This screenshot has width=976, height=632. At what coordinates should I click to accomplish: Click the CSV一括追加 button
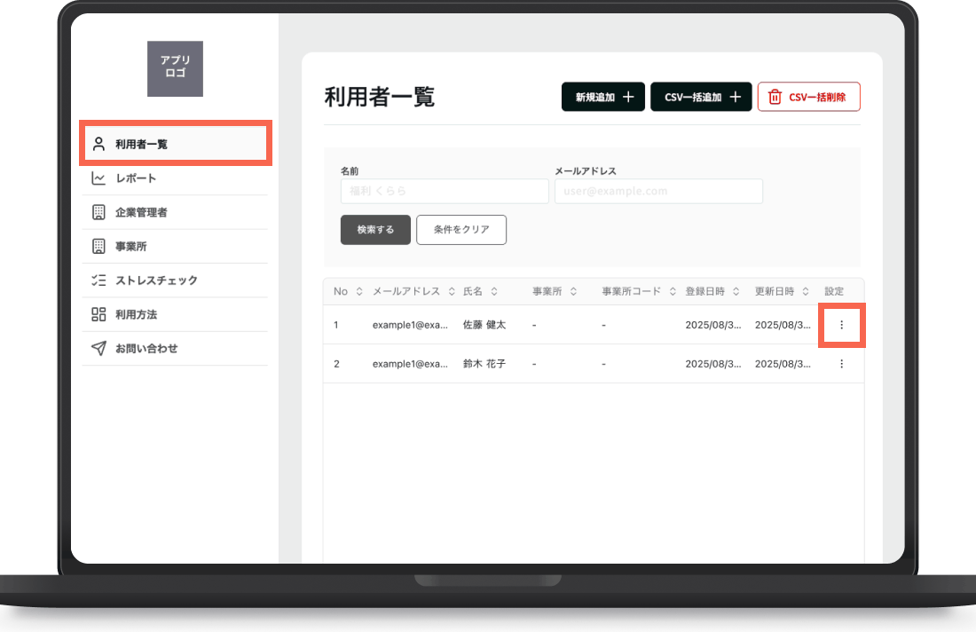[x=701, y=97]
